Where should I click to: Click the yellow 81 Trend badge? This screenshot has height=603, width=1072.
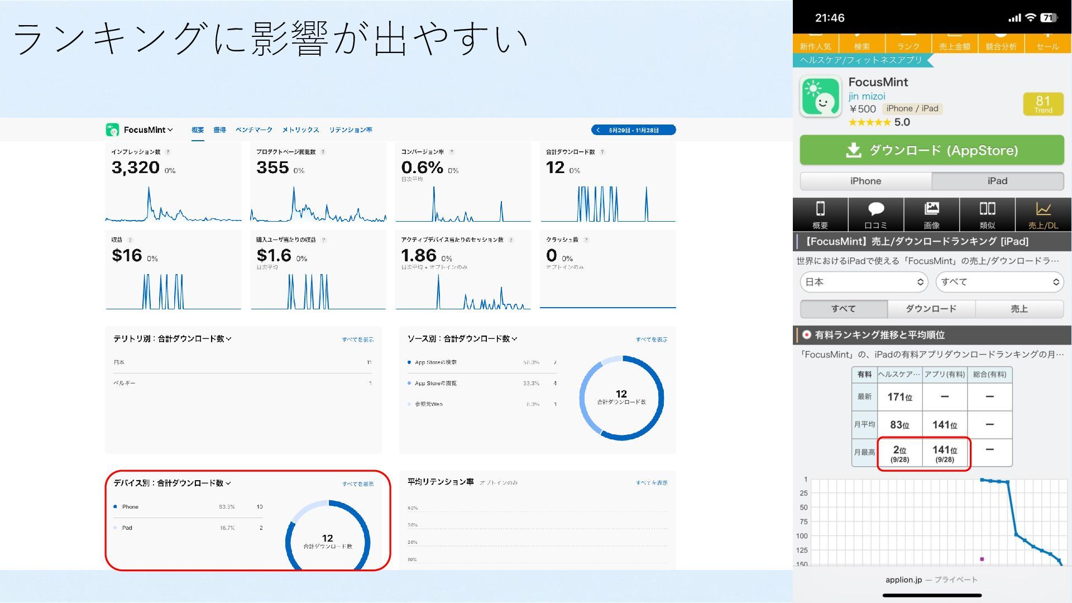pyautogui.click(x=1042, y=104)
